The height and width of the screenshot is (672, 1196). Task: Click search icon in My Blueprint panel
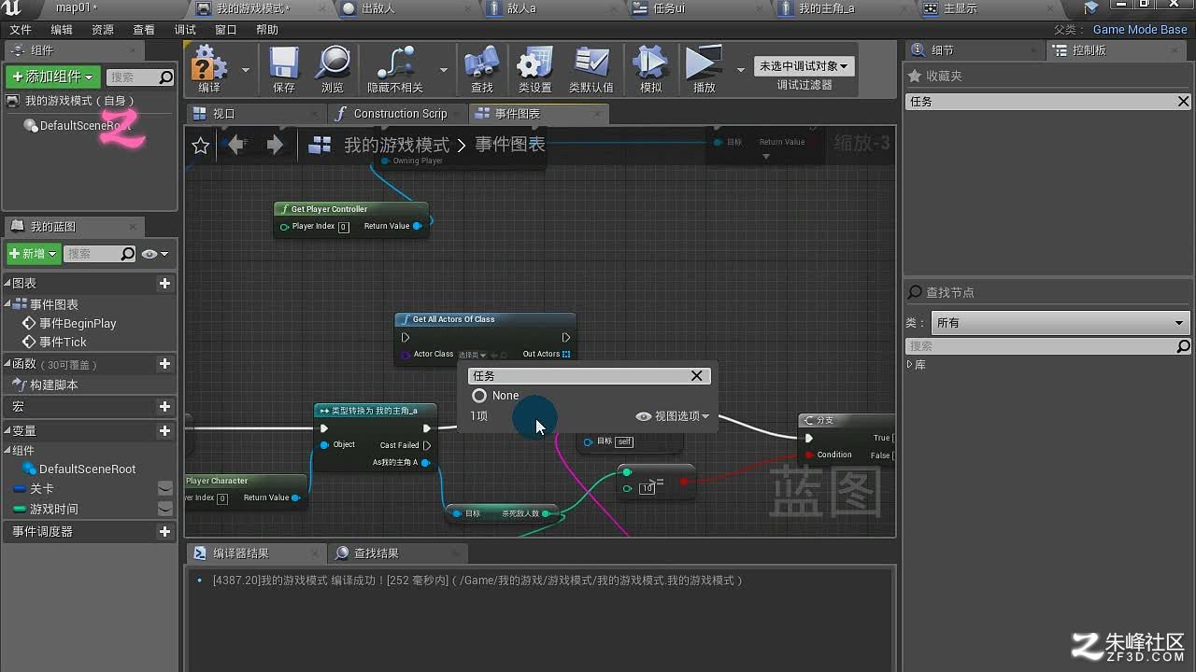(127, 254)
